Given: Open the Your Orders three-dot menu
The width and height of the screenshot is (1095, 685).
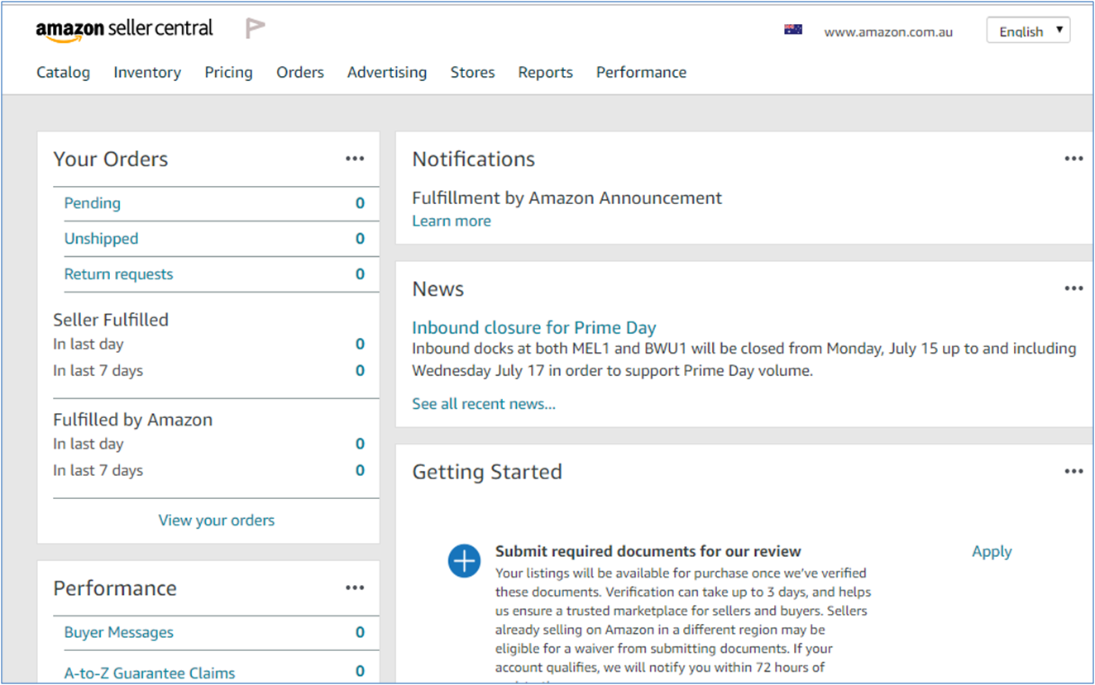Looking at the screenshot, I should (x=355, y=159).
